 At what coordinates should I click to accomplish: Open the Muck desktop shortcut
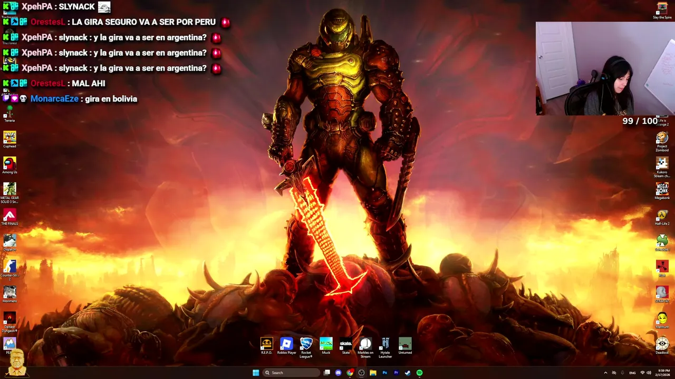coord(326,346)
